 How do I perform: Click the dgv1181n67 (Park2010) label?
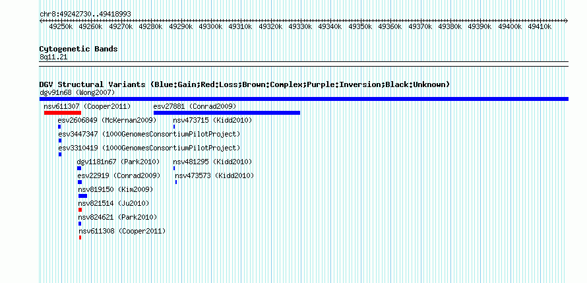pos(118,162)
